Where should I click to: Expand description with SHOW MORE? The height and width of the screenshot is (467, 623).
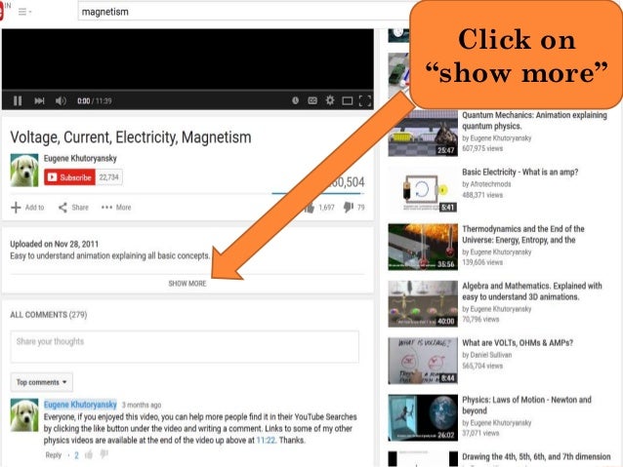click(187, 284)
